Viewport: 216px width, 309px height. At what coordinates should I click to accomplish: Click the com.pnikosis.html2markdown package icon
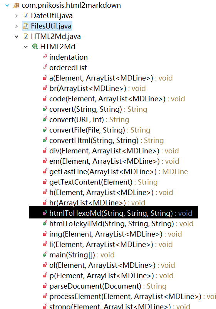[16, 5]
